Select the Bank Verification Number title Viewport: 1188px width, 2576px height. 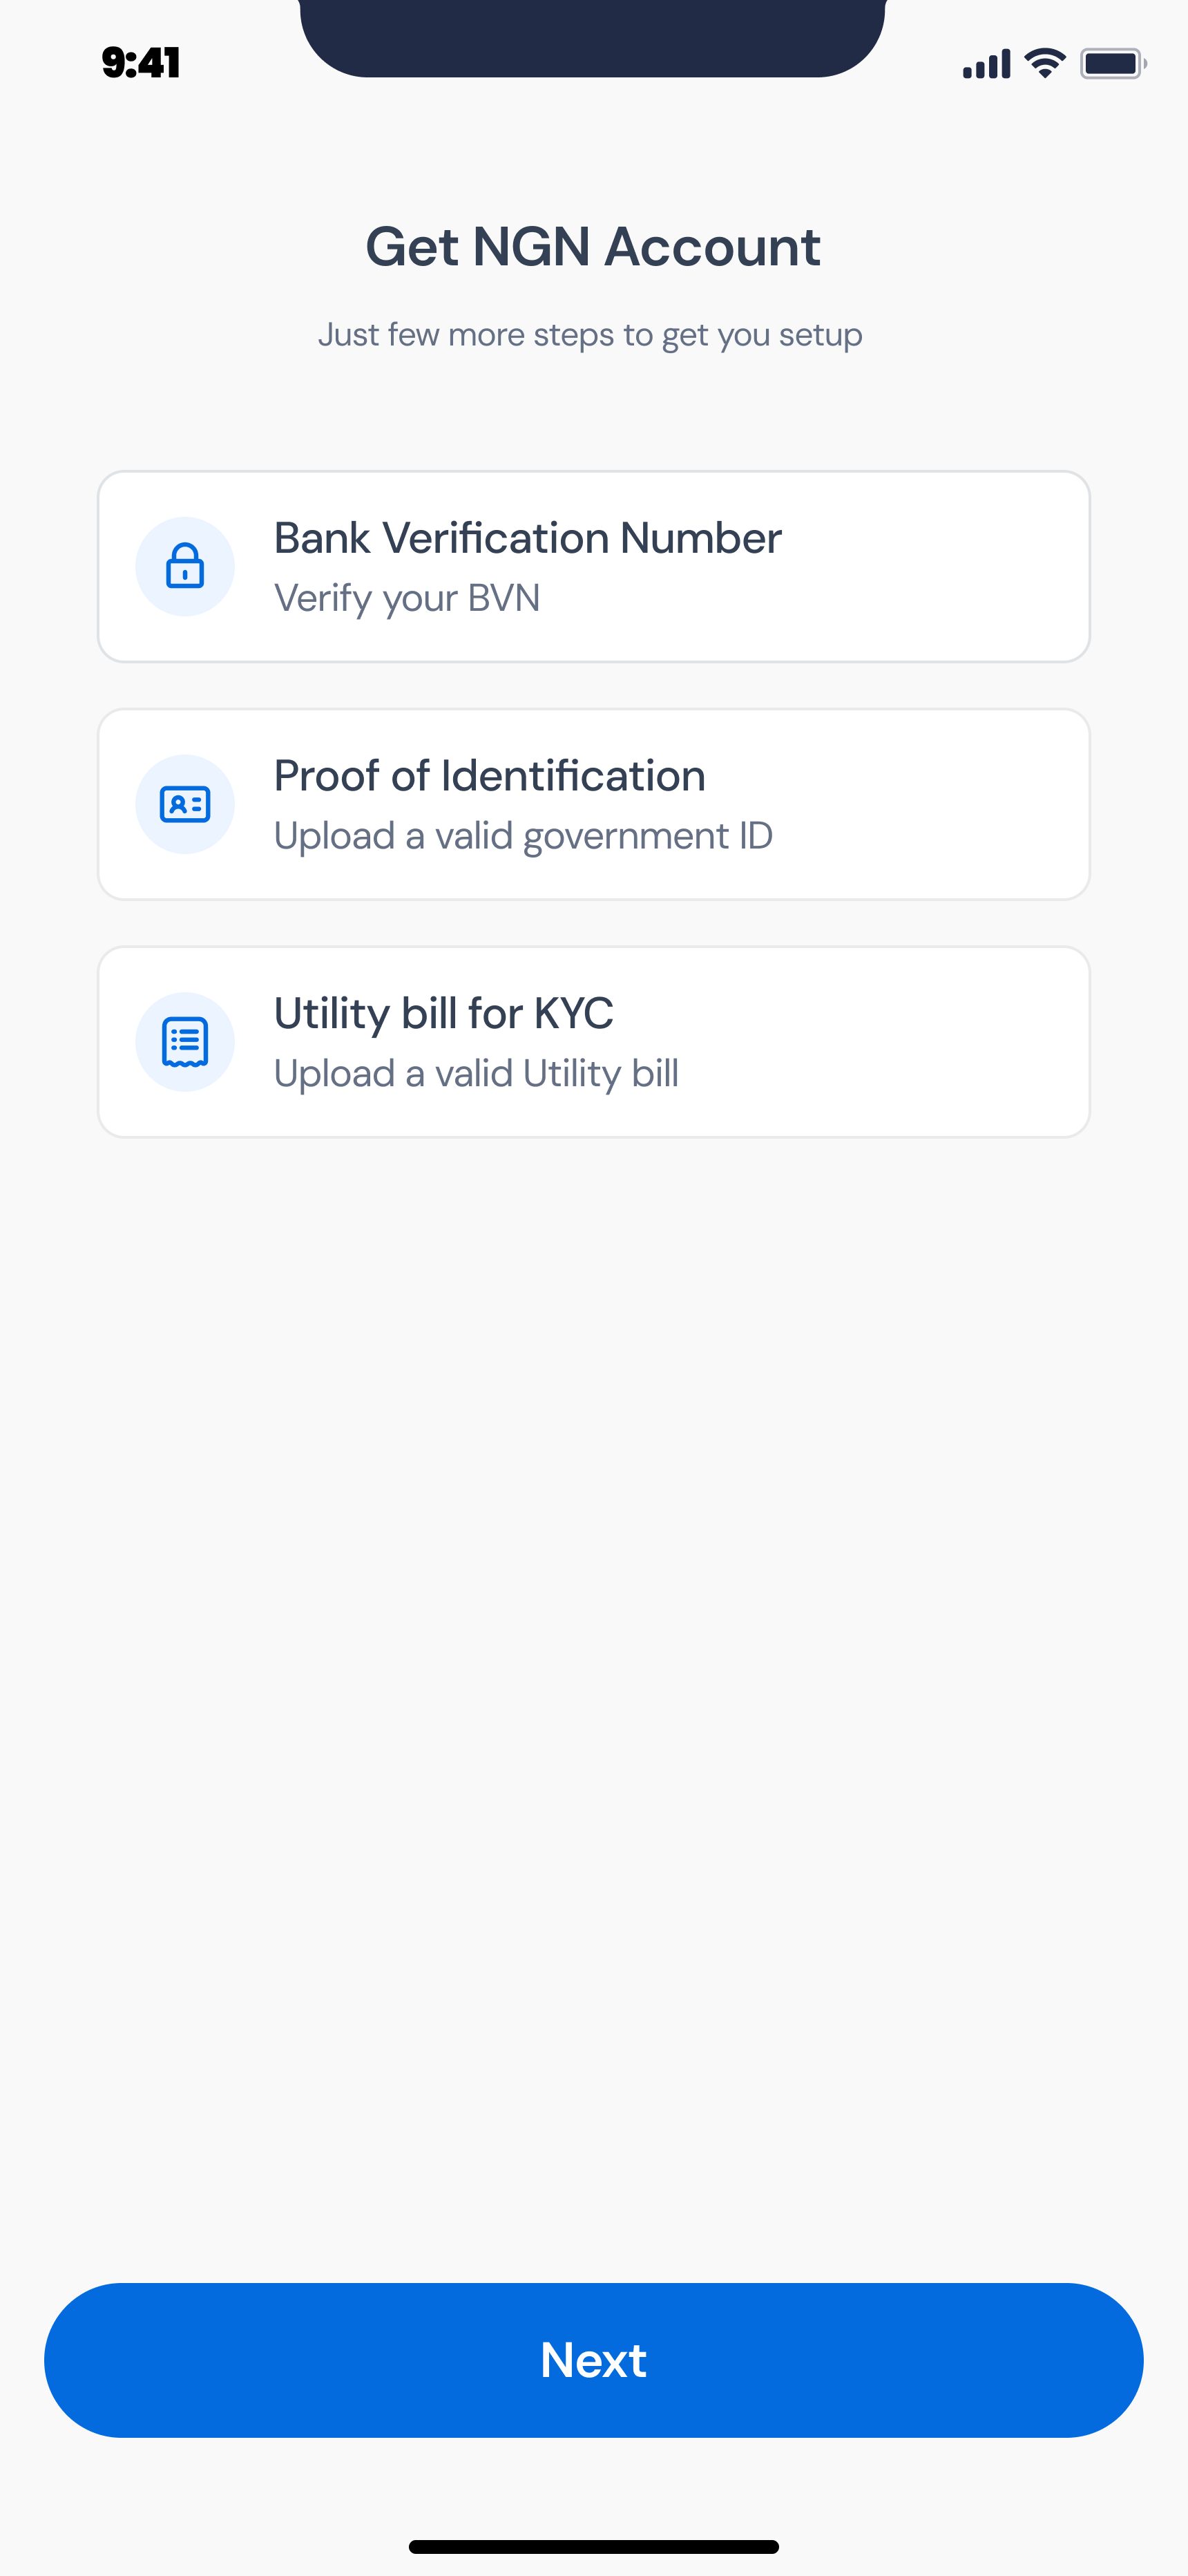pos(527,538)
